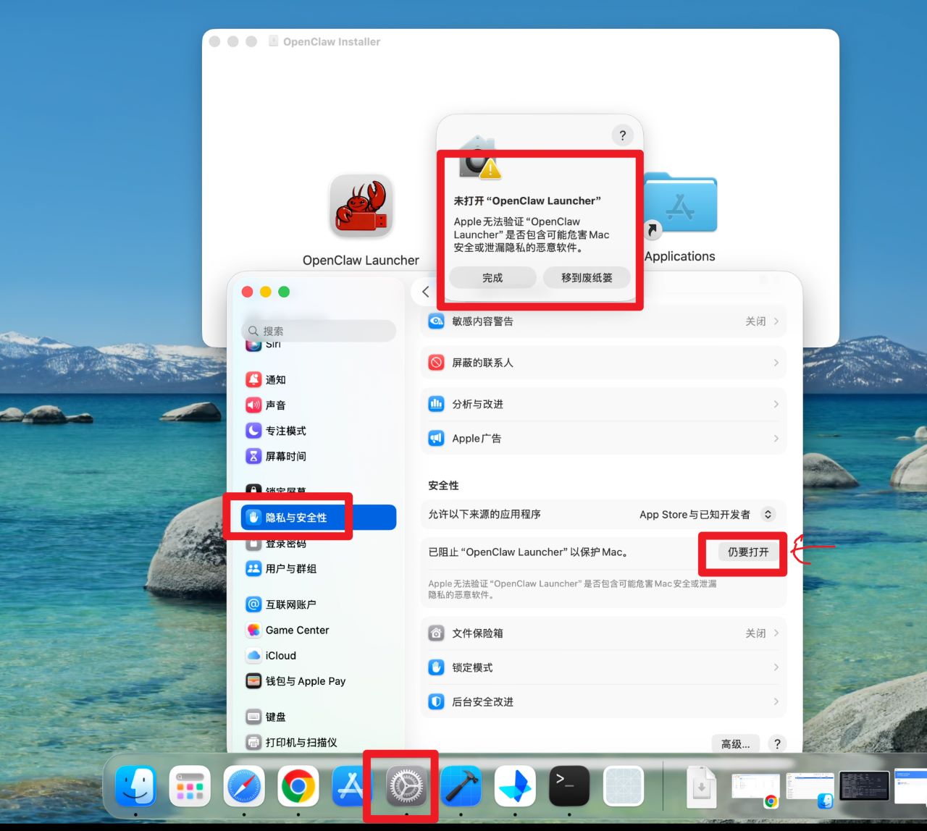Screen dimensions: 927x831
Task: Launch Safari from the Dock
Action: (x=244, y=785)
